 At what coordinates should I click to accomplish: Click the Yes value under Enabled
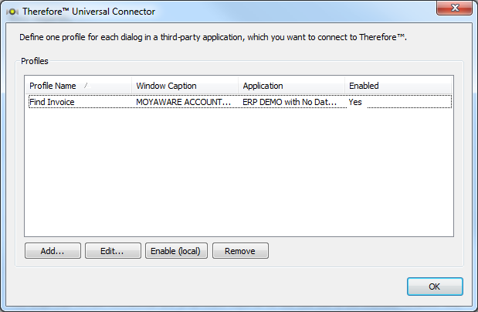tap(355, 102)
